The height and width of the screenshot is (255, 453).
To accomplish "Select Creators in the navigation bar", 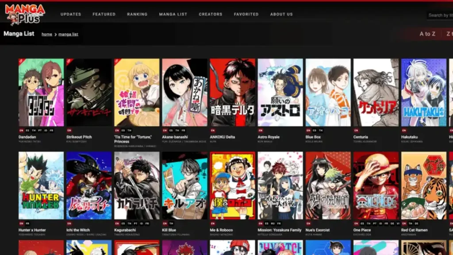I will click(x=211, y=14).
